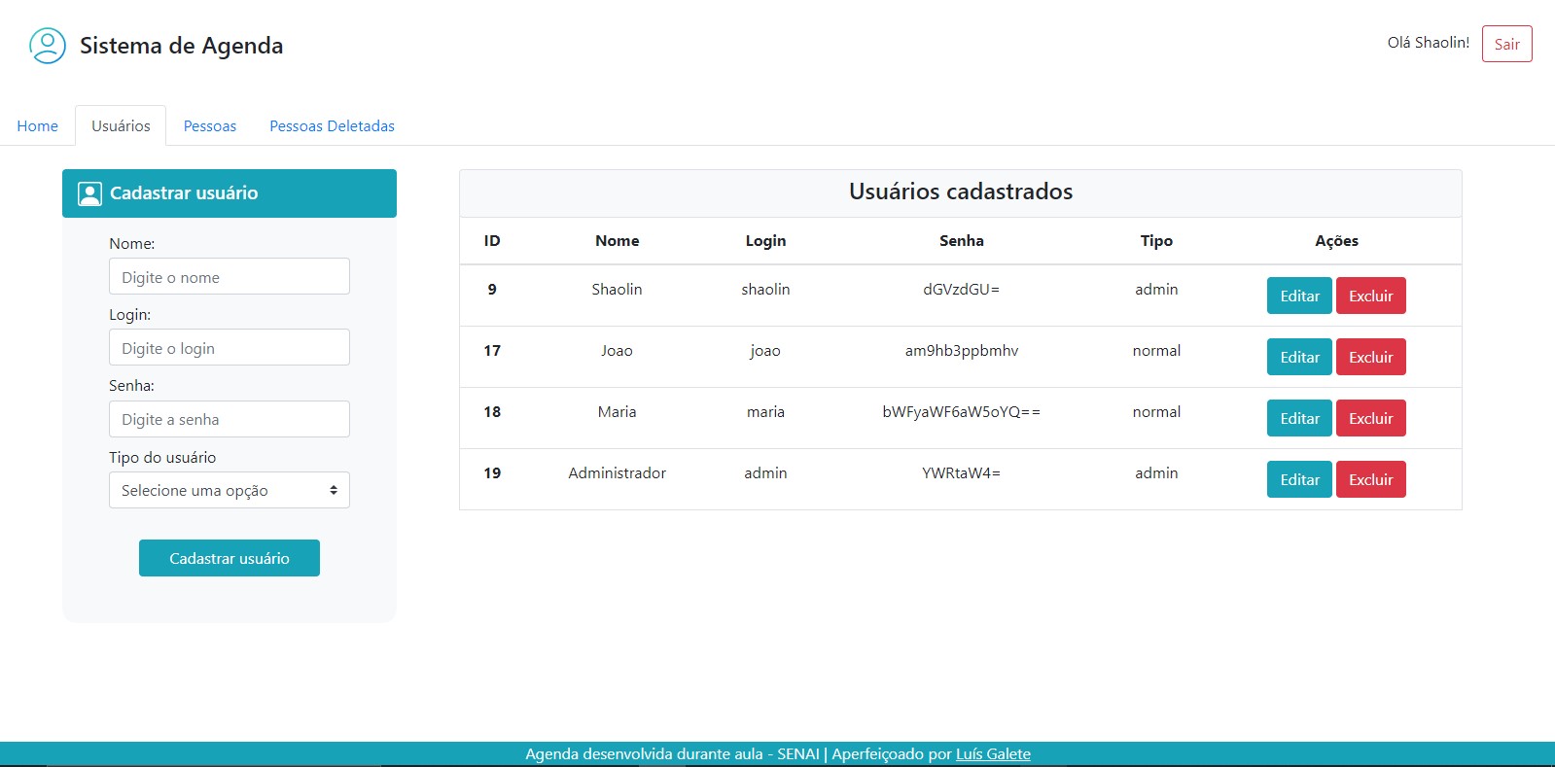This screenshot has height=767, width=1555.
Task: Open the Luís Galete footer link
Action: click(993, 754)
